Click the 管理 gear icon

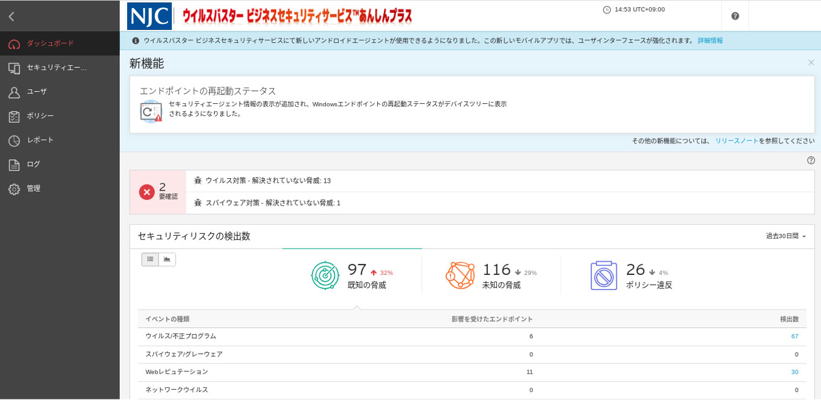coord(14,189)
